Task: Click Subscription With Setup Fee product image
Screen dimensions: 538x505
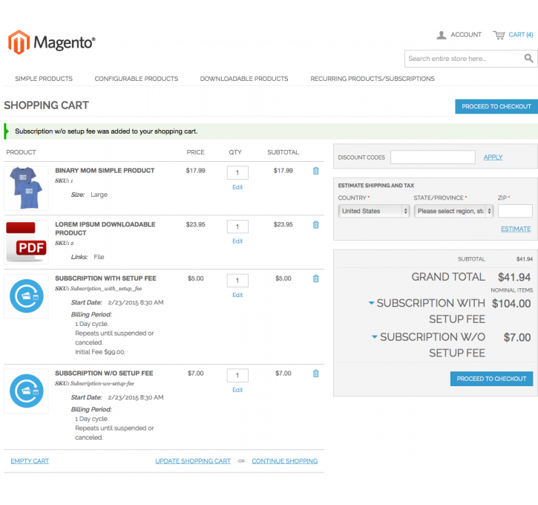Action: (26, 296)
